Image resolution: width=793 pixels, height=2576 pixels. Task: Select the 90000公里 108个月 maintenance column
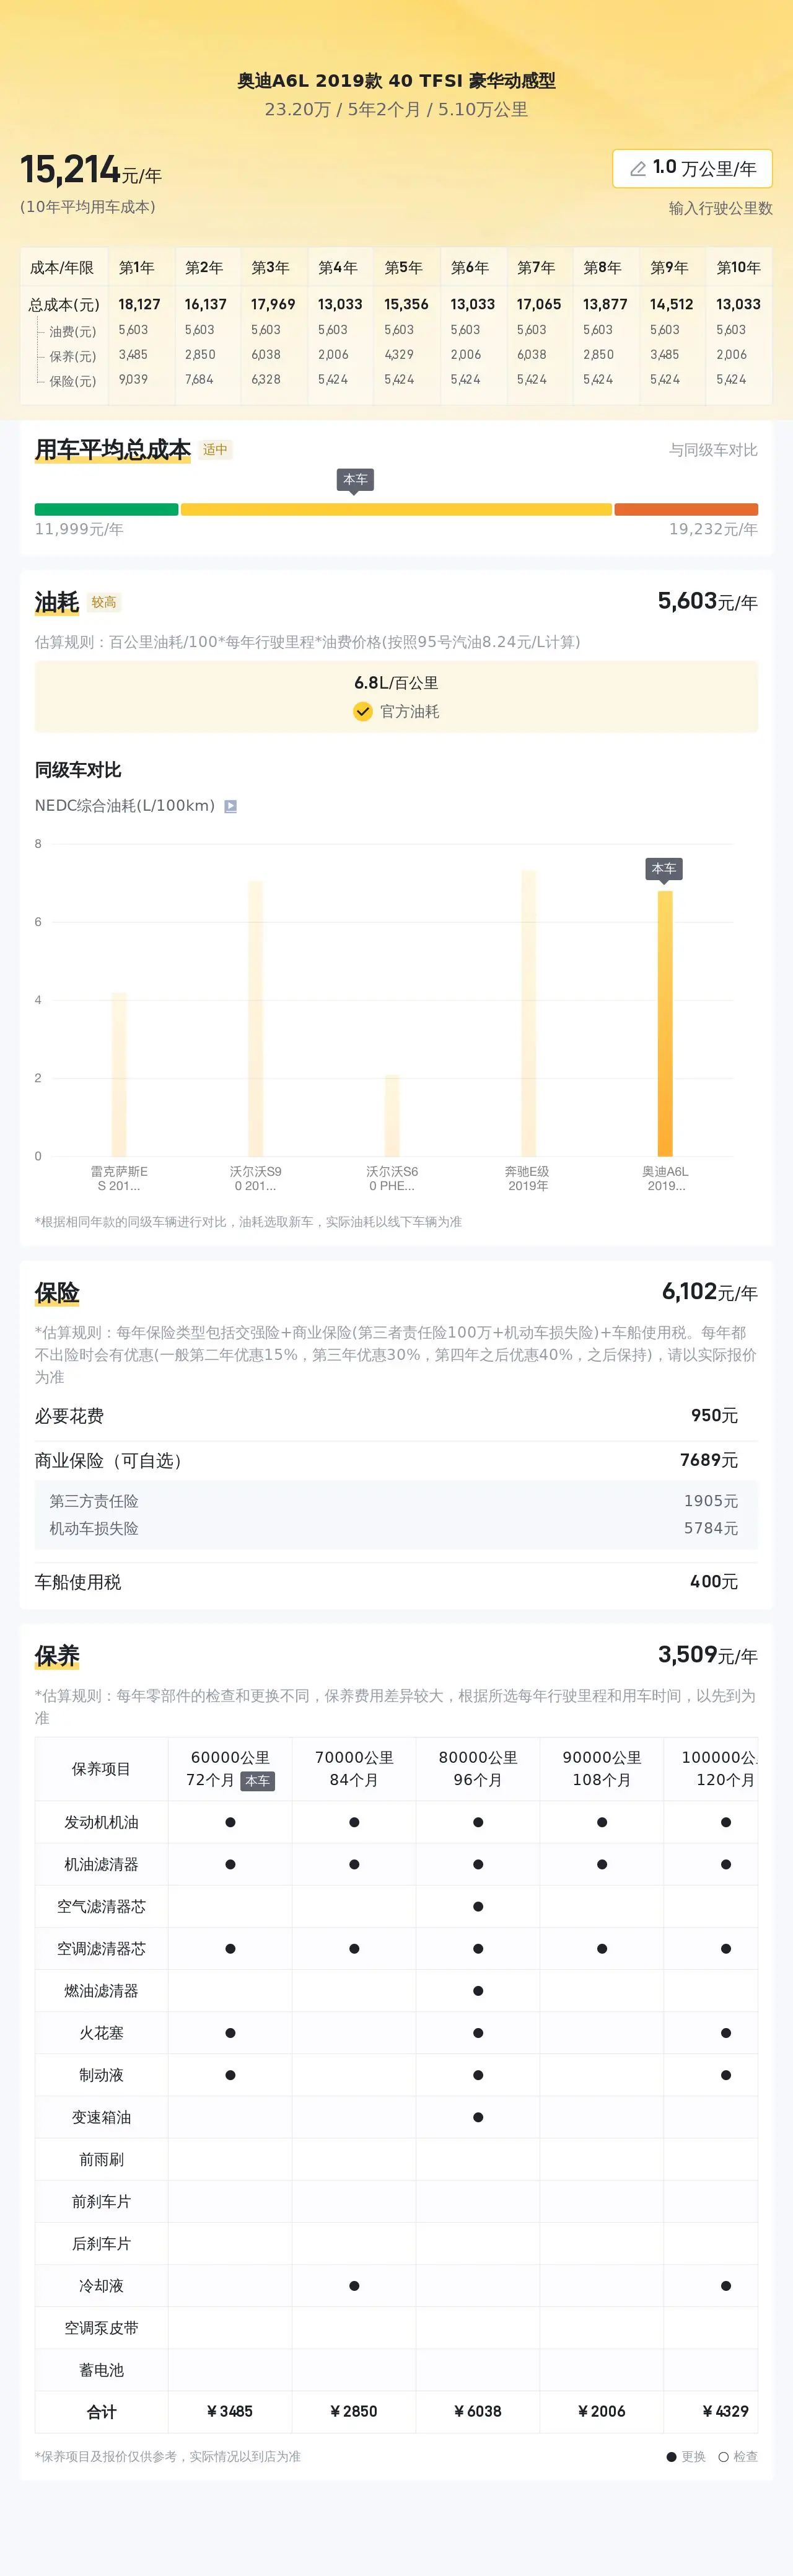tap(602, 1769)
